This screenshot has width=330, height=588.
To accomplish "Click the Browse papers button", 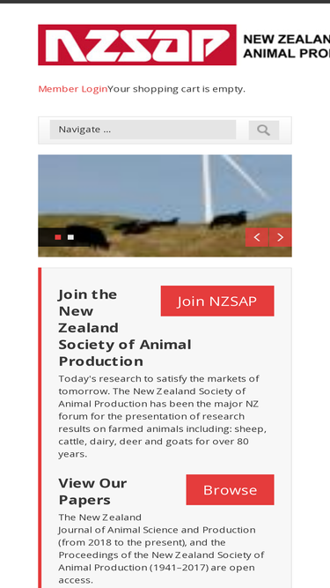I will click(230, 490).
